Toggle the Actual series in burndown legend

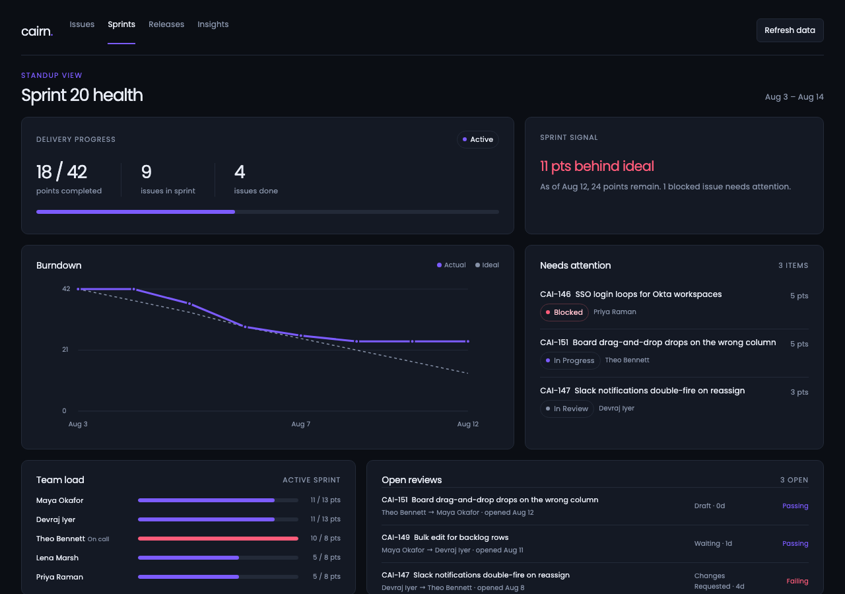pyautogui.click(x=452, y=265)
